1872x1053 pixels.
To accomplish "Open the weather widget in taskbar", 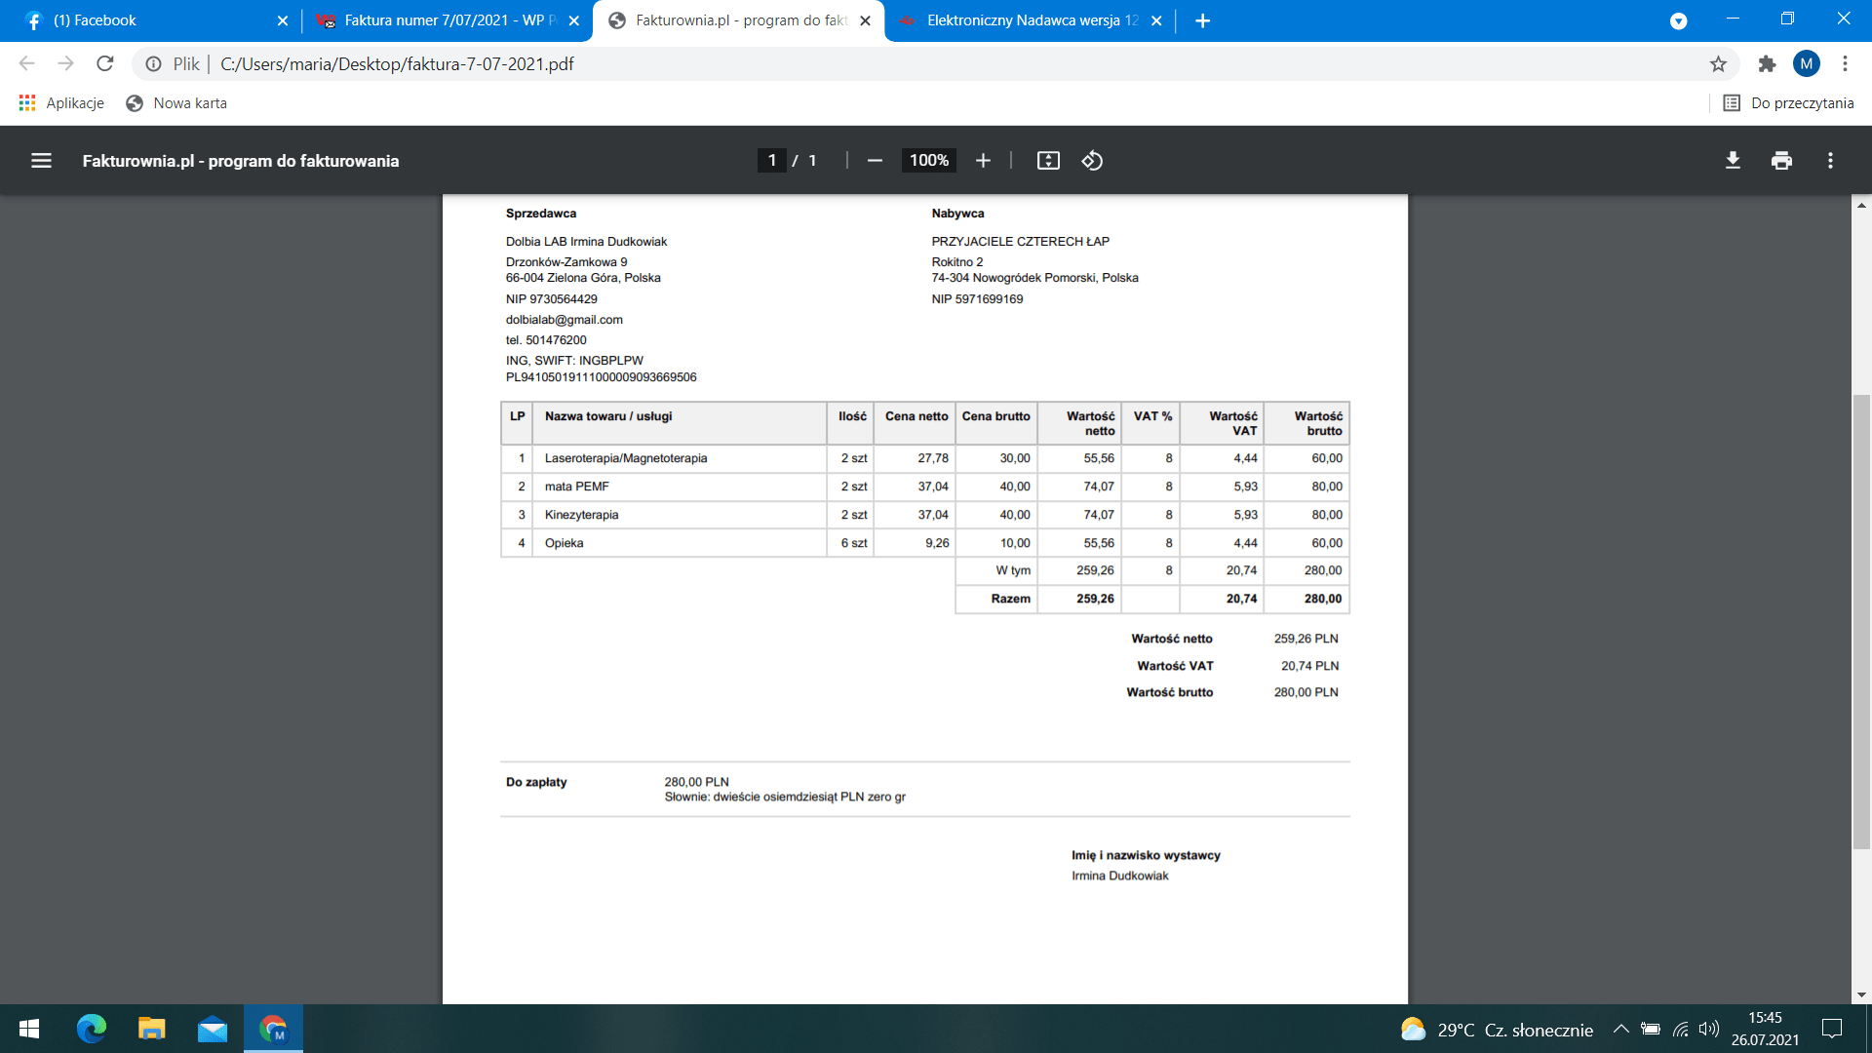I will click(x=1497, y=1030).
